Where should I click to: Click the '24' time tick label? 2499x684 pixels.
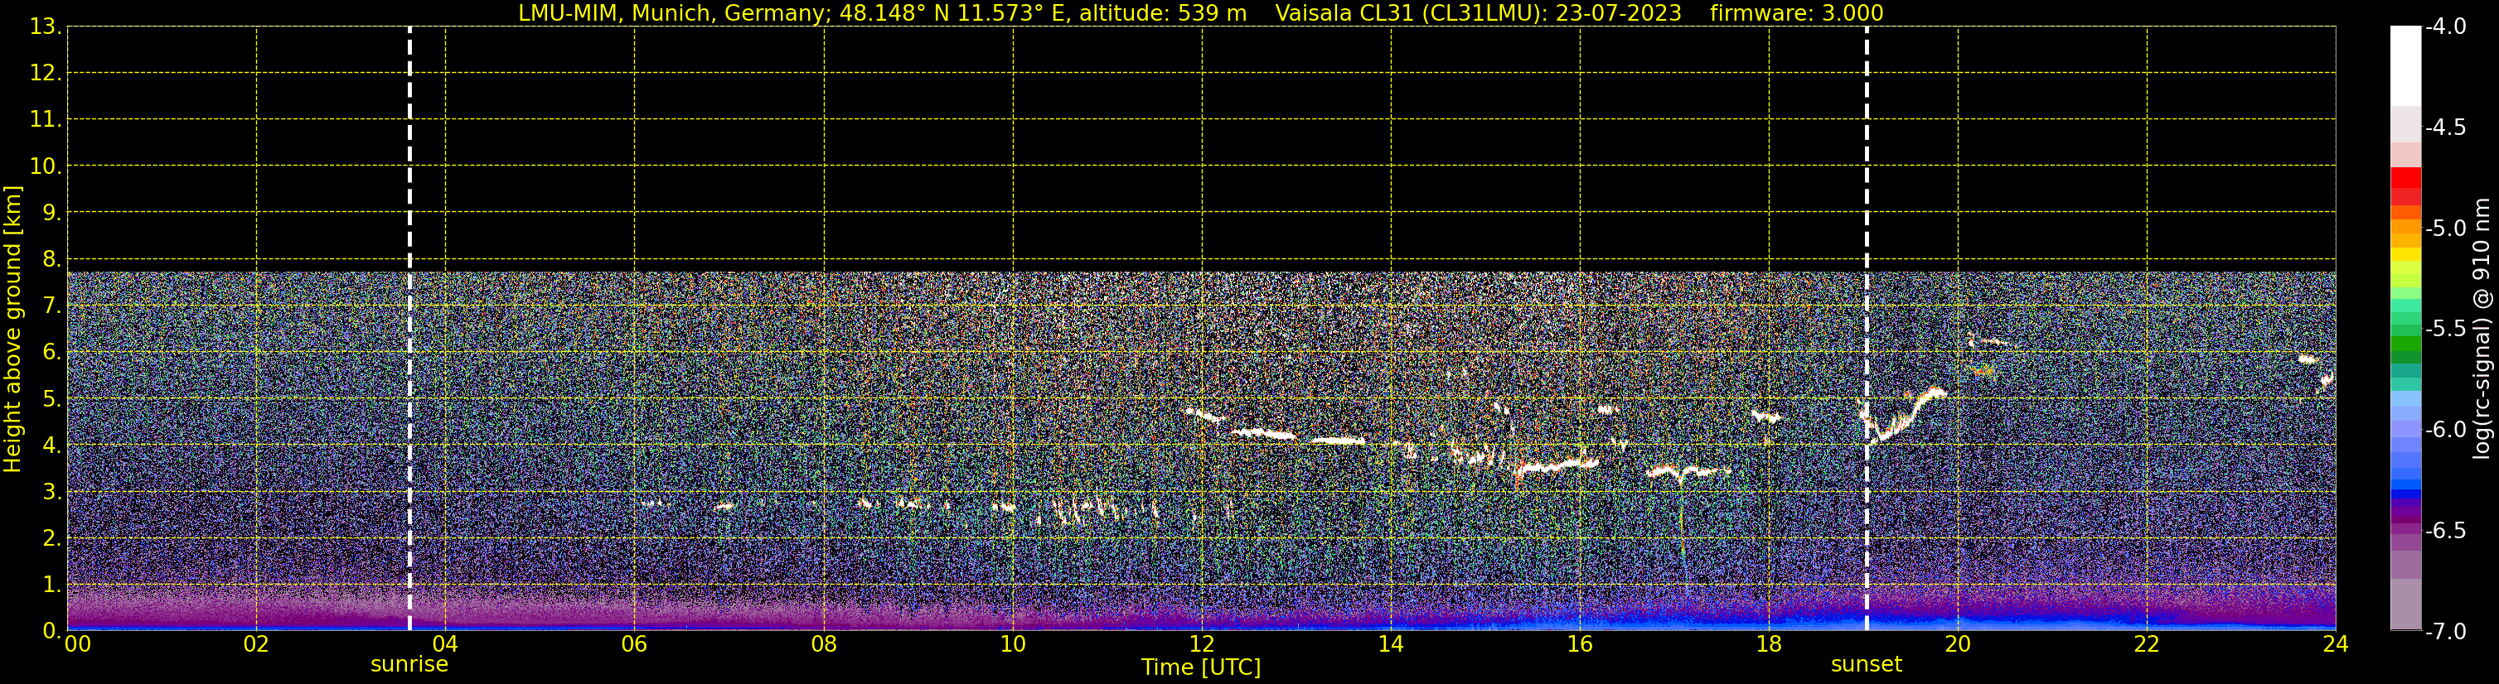(x=2336, y=644)
